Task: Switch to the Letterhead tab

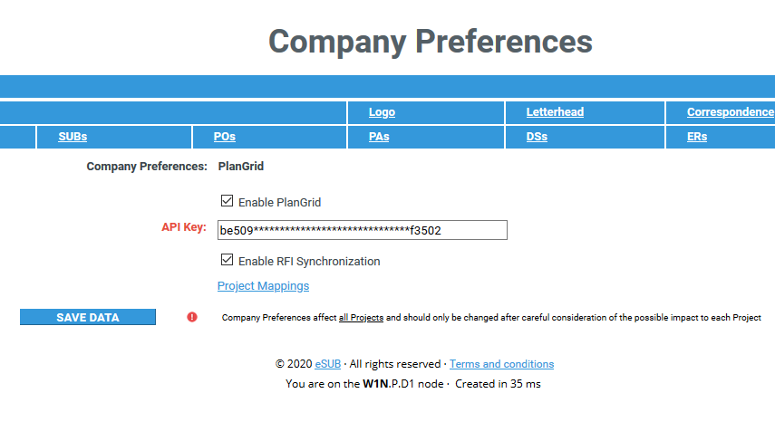Action: 555,112
